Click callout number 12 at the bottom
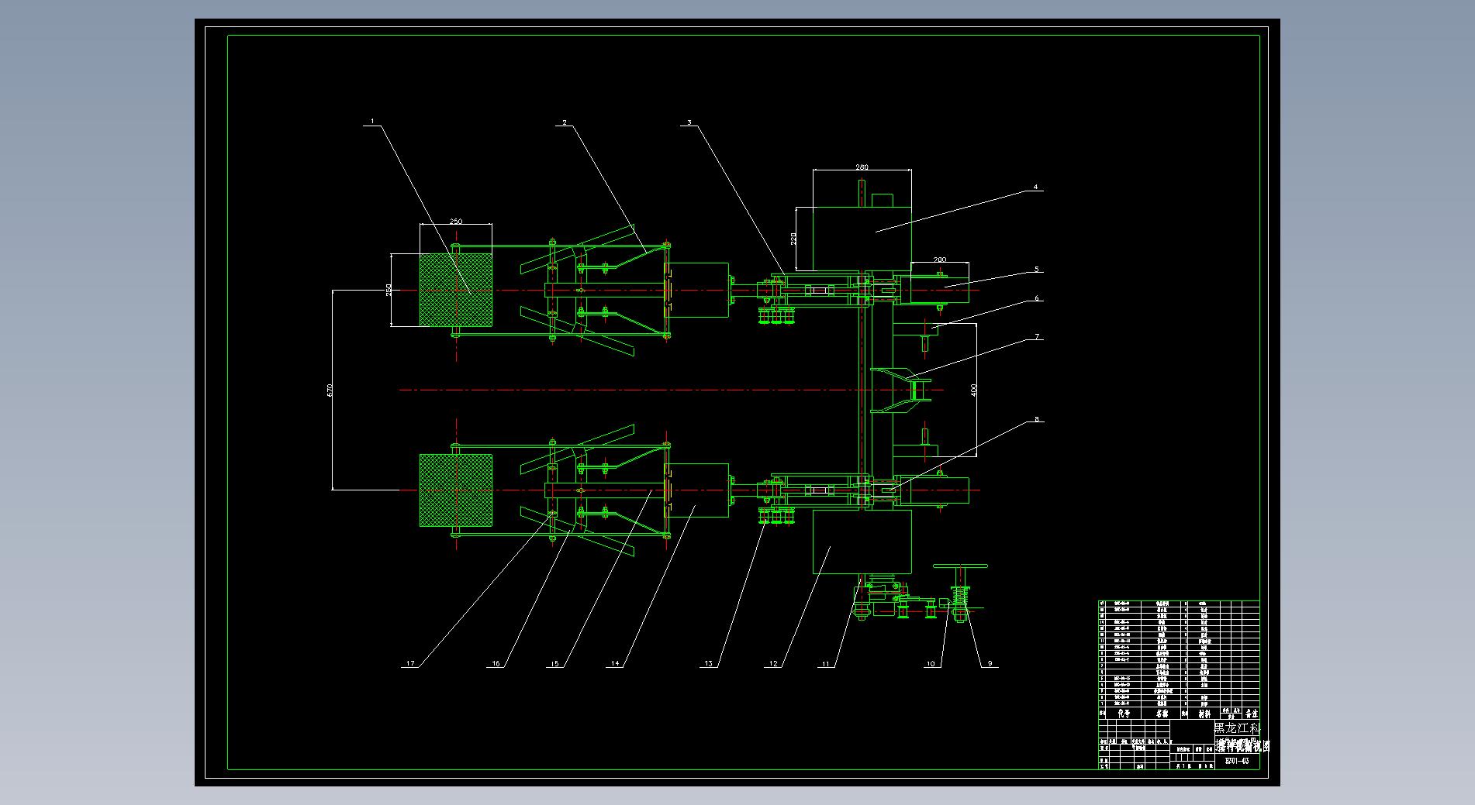Viewport: 1475px width, 805px height. click(772, 664)
